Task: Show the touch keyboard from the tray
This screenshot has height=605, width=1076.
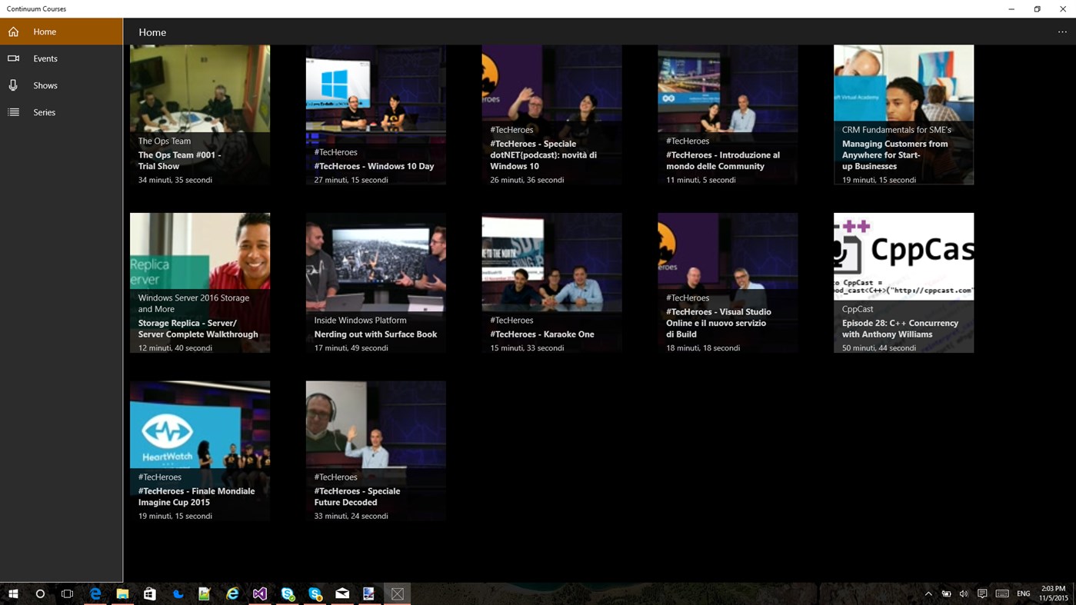Action: [x=1002, y=593]
